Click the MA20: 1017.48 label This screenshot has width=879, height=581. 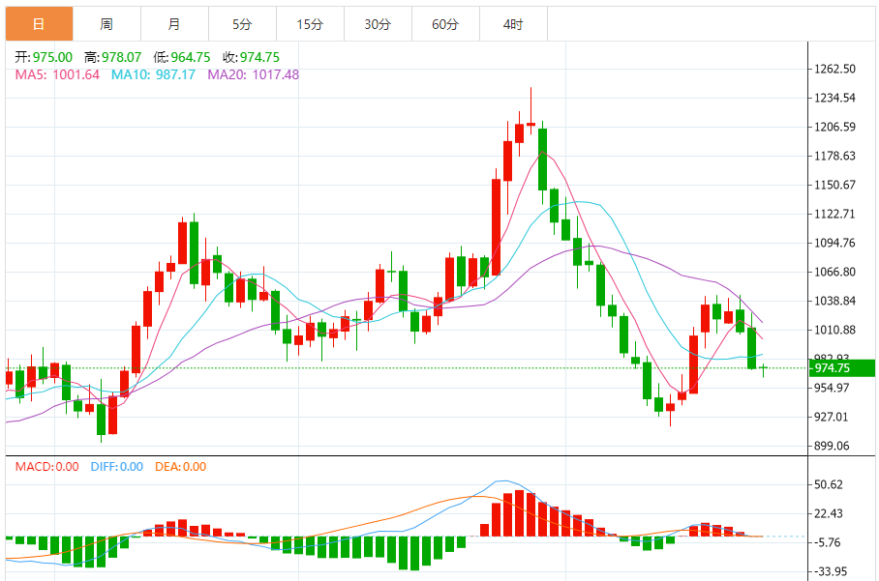254,74
